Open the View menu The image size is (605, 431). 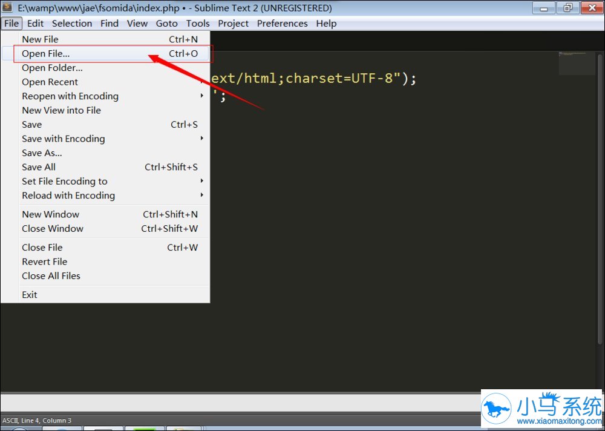click(x=137, y=24)
